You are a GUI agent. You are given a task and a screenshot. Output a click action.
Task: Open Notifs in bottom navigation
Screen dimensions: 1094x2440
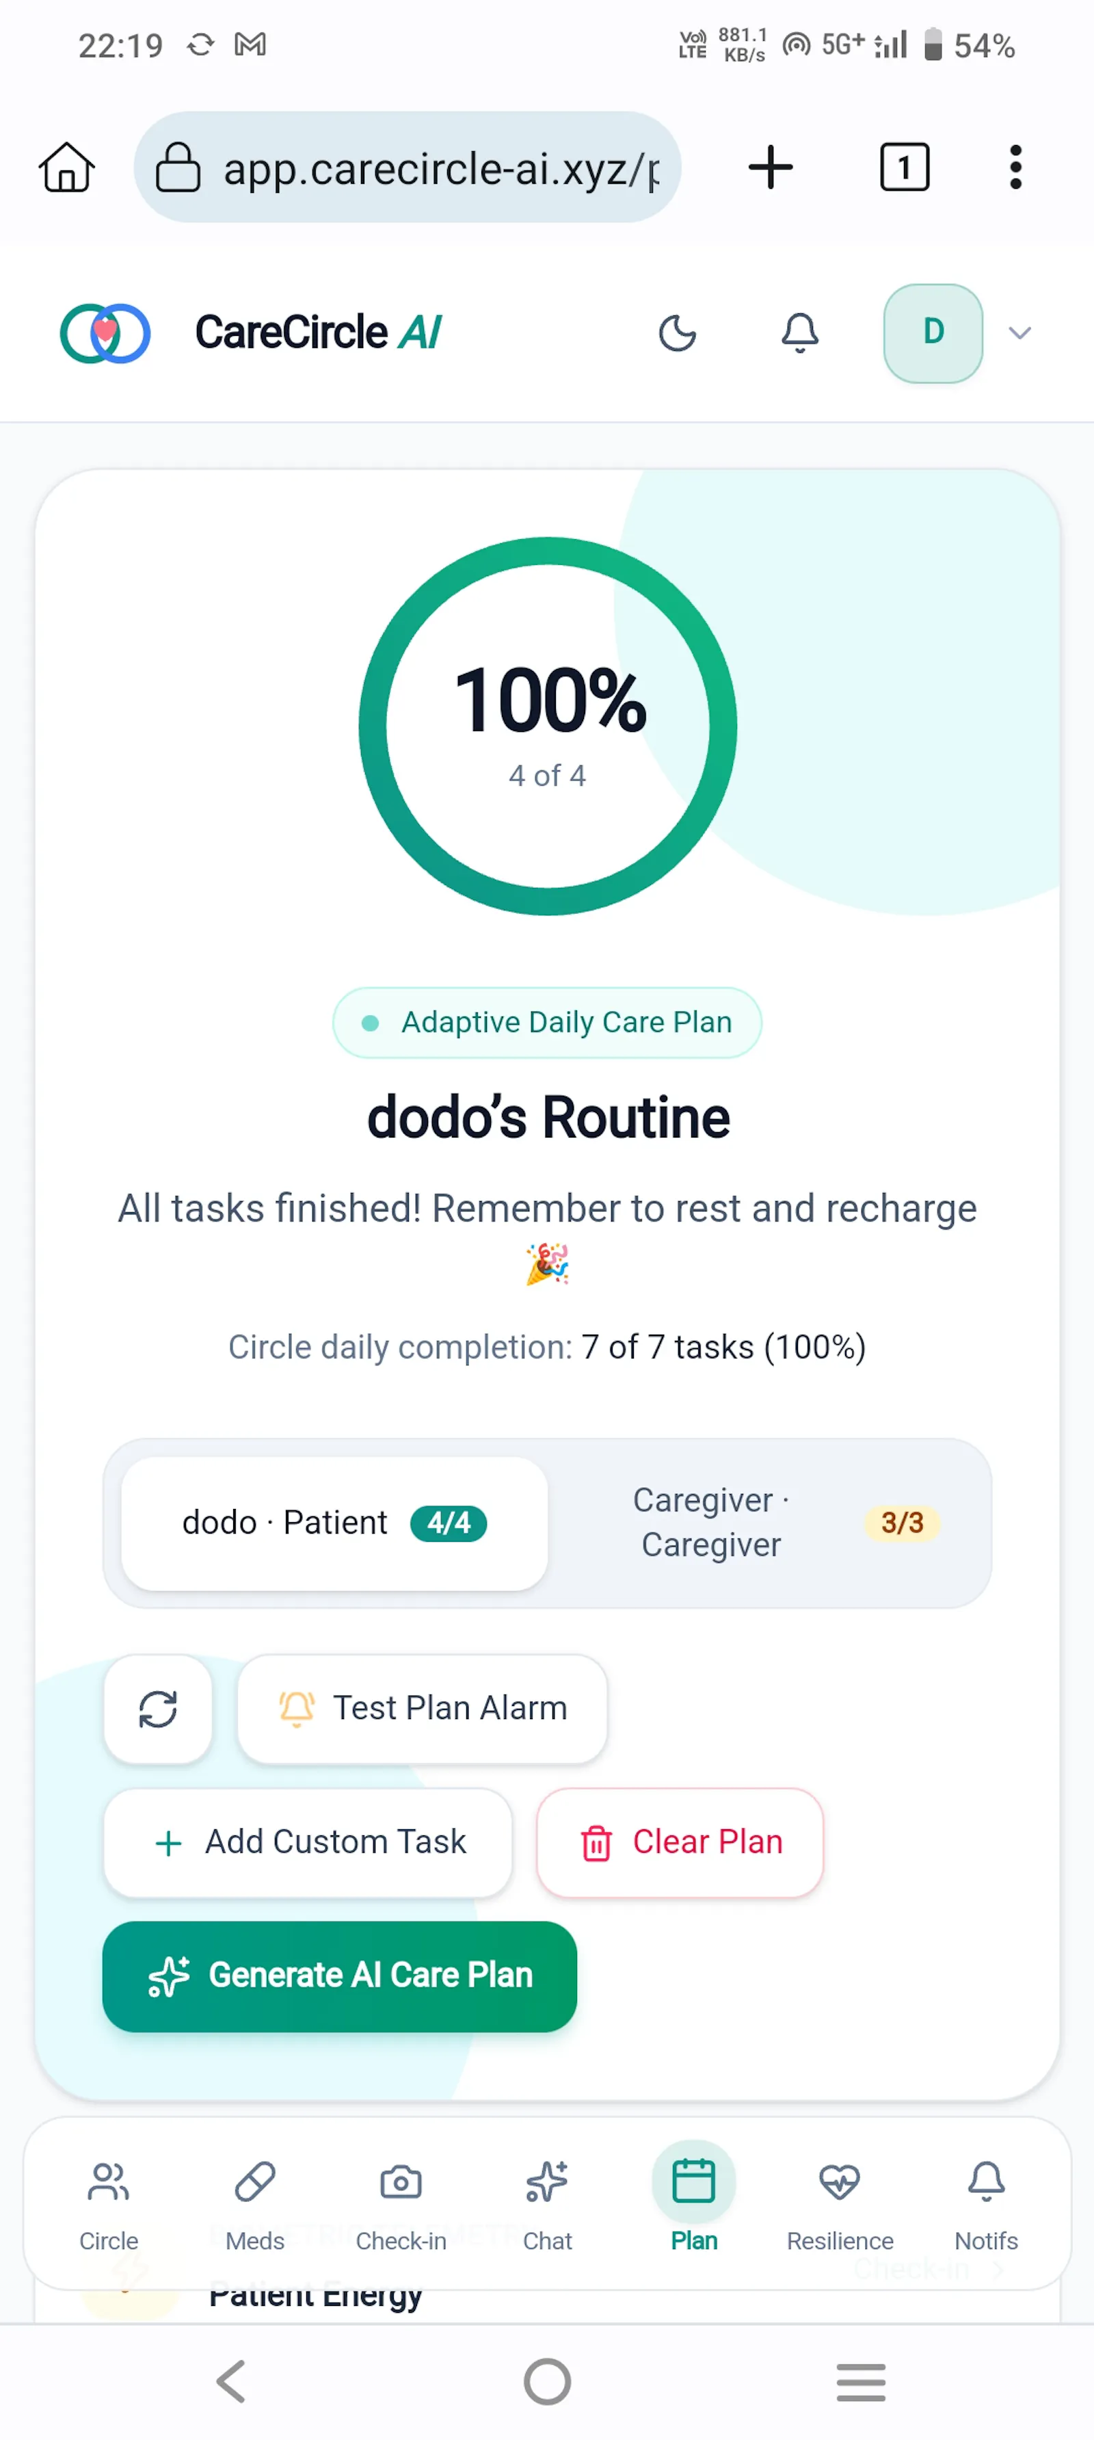tap(986, 2204)
